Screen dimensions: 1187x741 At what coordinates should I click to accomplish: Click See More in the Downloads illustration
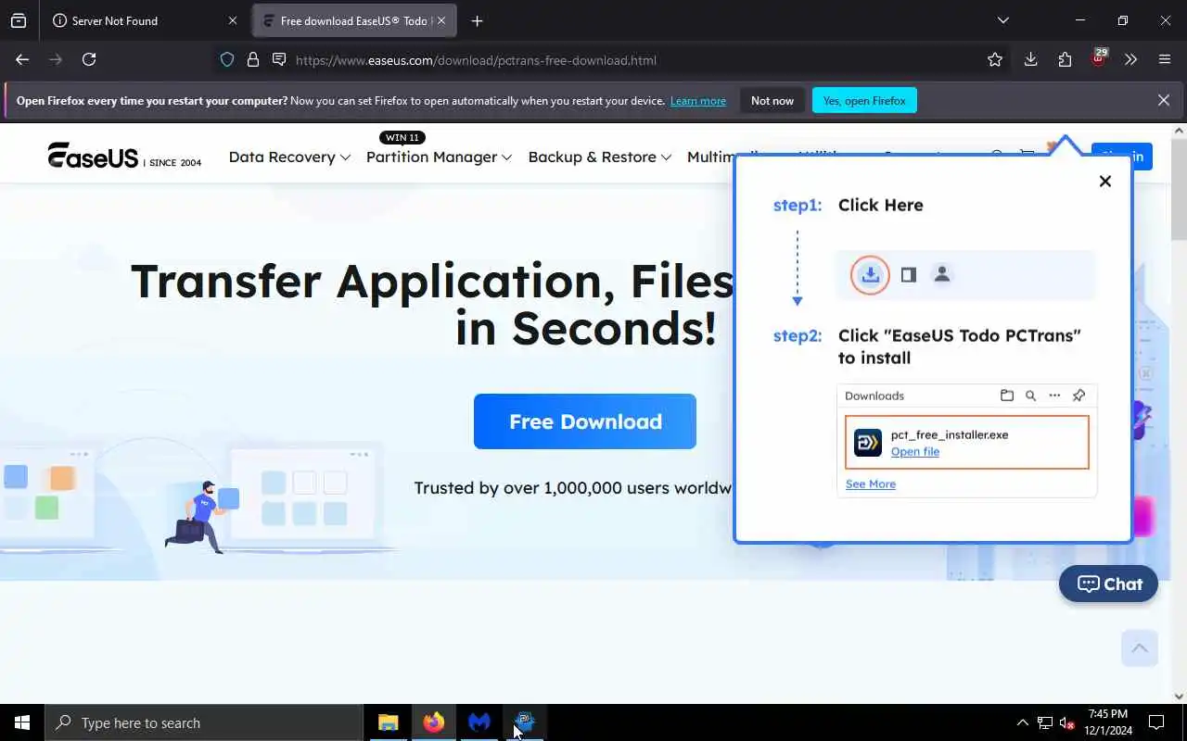tap(871, 484)
